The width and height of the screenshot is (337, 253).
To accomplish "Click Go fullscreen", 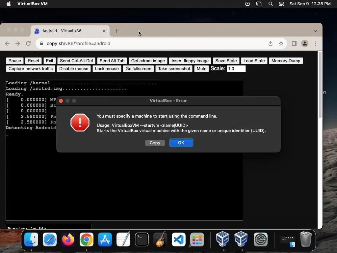I will (x=139, y=69).
